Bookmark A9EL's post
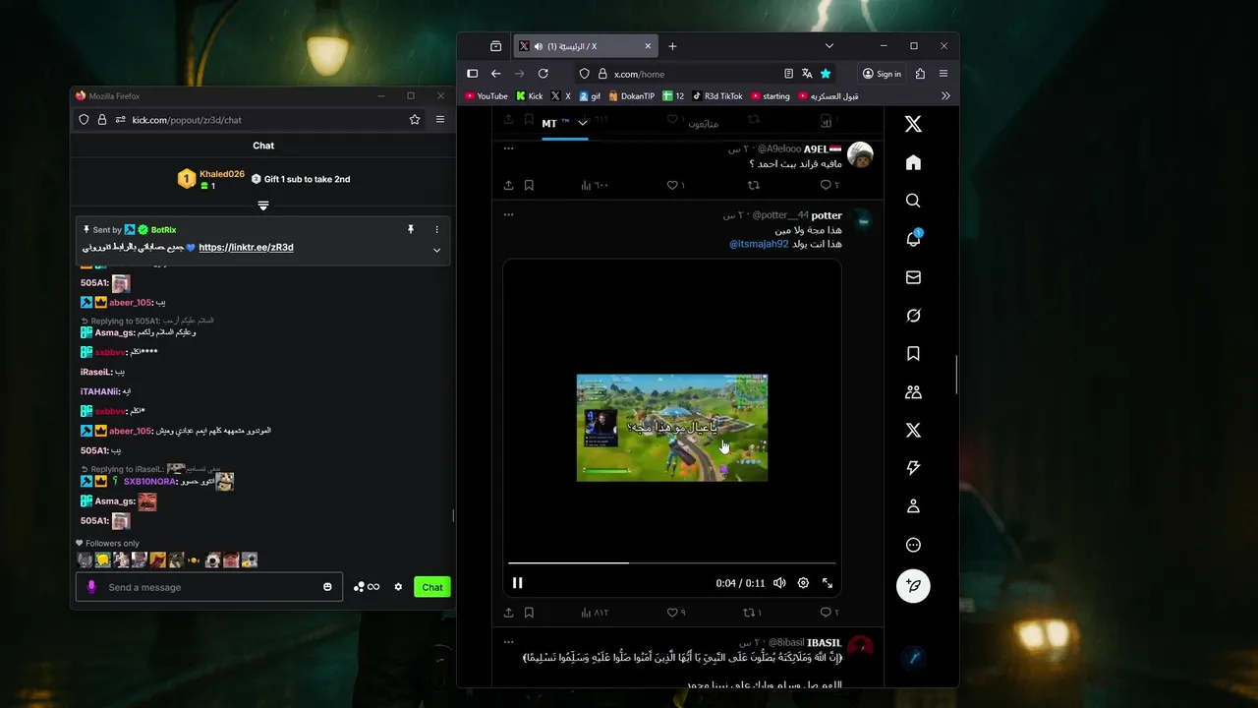The height and width of the screenshot is (708, 1258). click(529, 185)
